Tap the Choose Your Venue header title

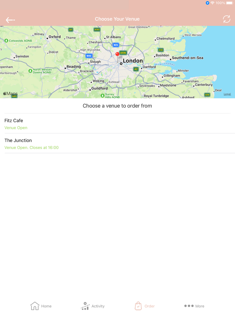pyautogui.click(x=117, y=19)
